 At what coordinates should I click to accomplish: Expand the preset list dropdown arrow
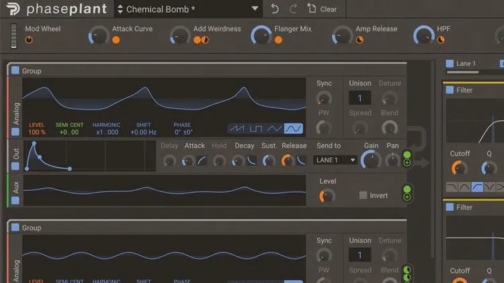coord(255,9)
